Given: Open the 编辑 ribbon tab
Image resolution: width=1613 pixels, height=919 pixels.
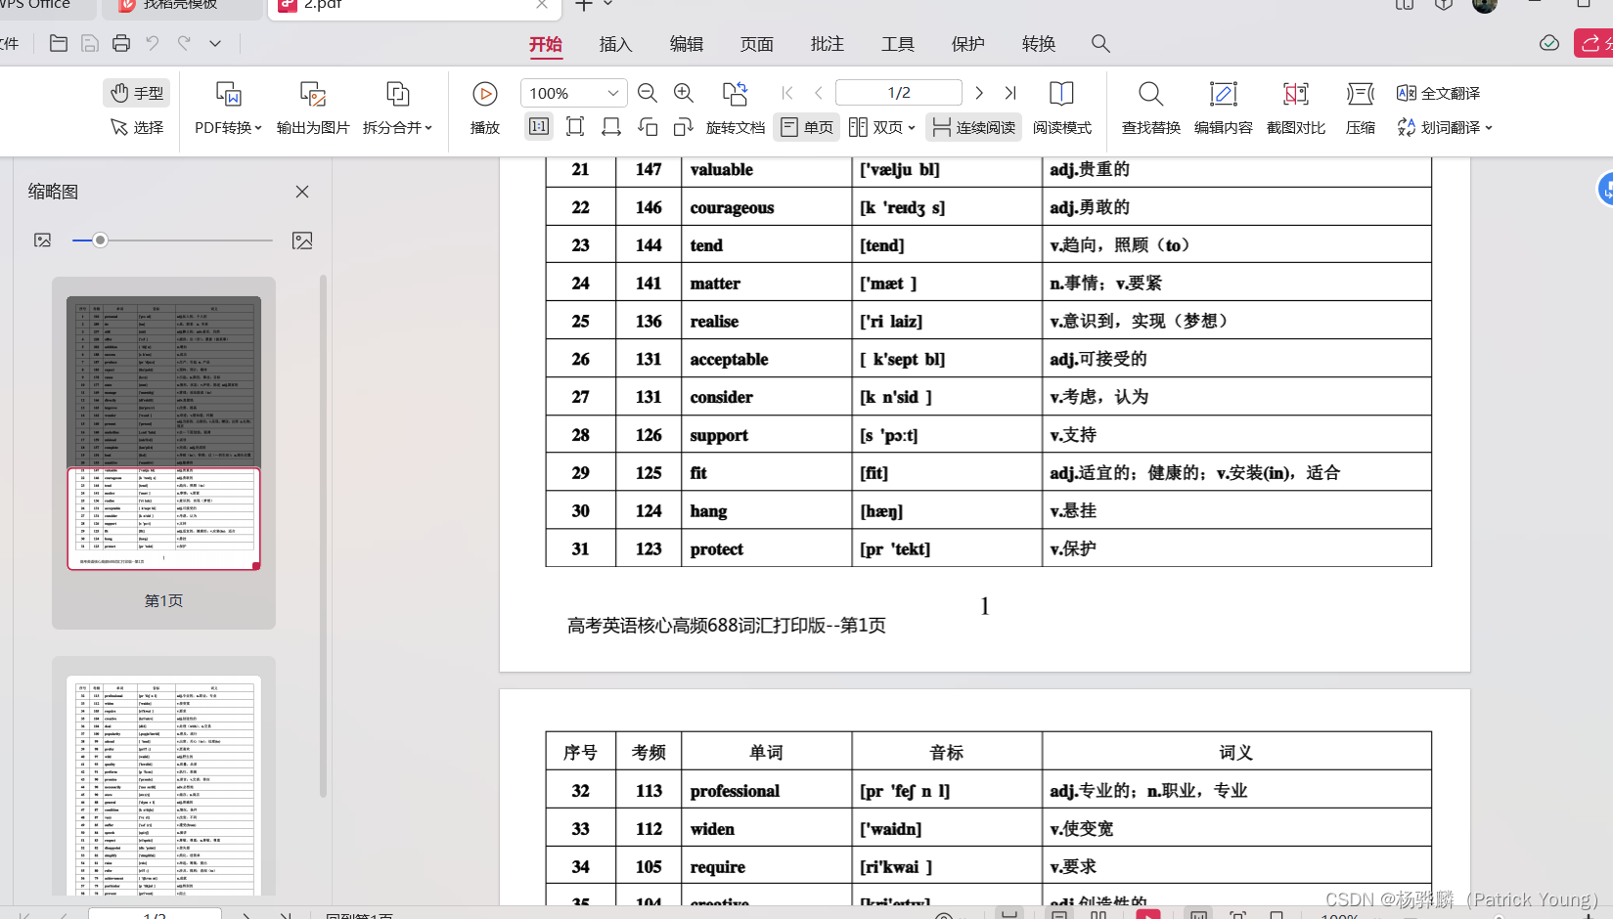Looking at the screenshot, I should coord(687,44).
